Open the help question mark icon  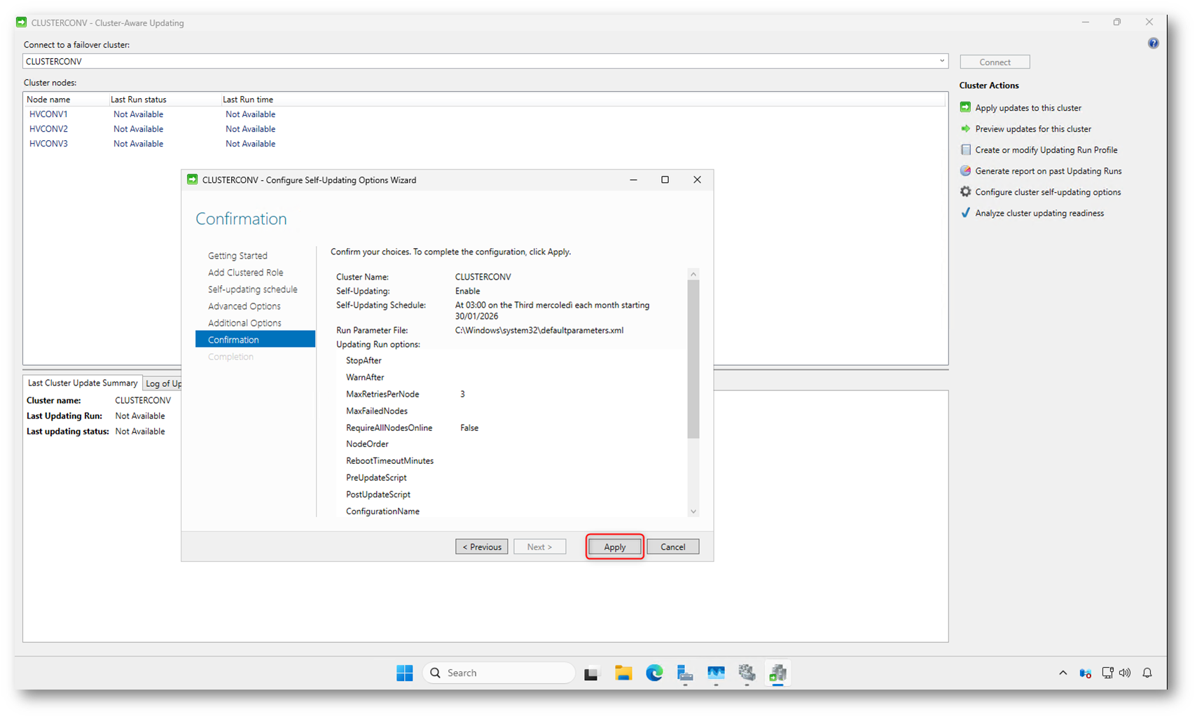click(x=1153, y=43)
